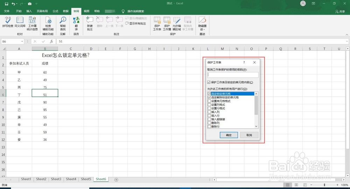Uncheck 选定锁定单元格 option
This screenshot has height=189, width=350.
click(209, 94)
